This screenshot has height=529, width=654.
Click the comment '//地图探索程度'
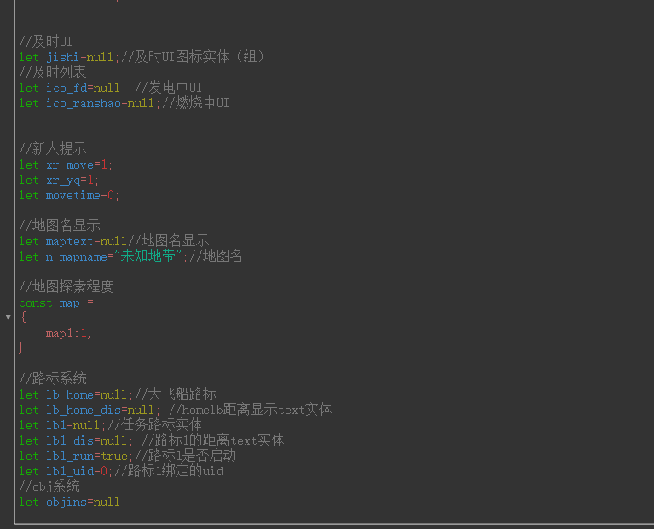(x=67, y=286)
